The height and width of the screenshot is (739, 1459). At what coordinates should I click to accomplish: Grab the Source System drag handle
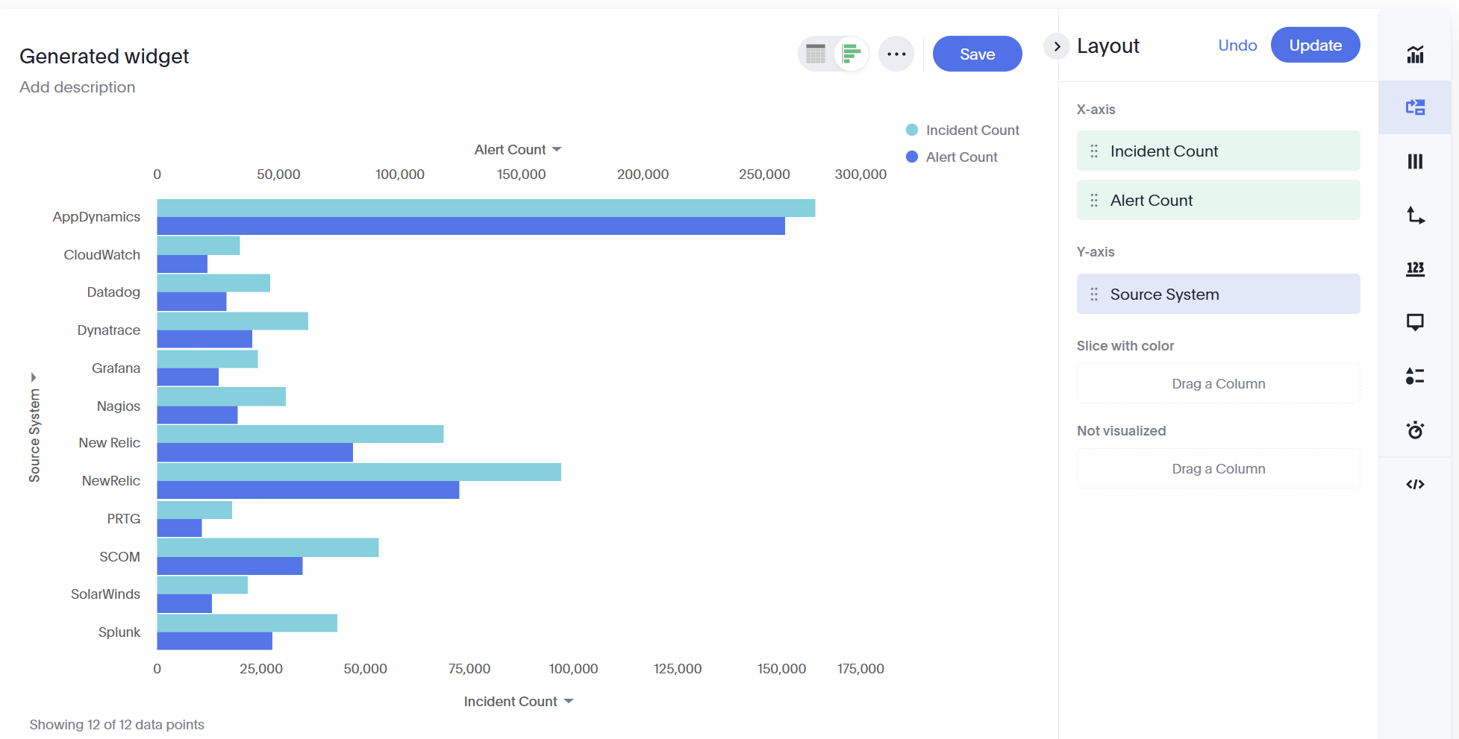point(1094,294)
